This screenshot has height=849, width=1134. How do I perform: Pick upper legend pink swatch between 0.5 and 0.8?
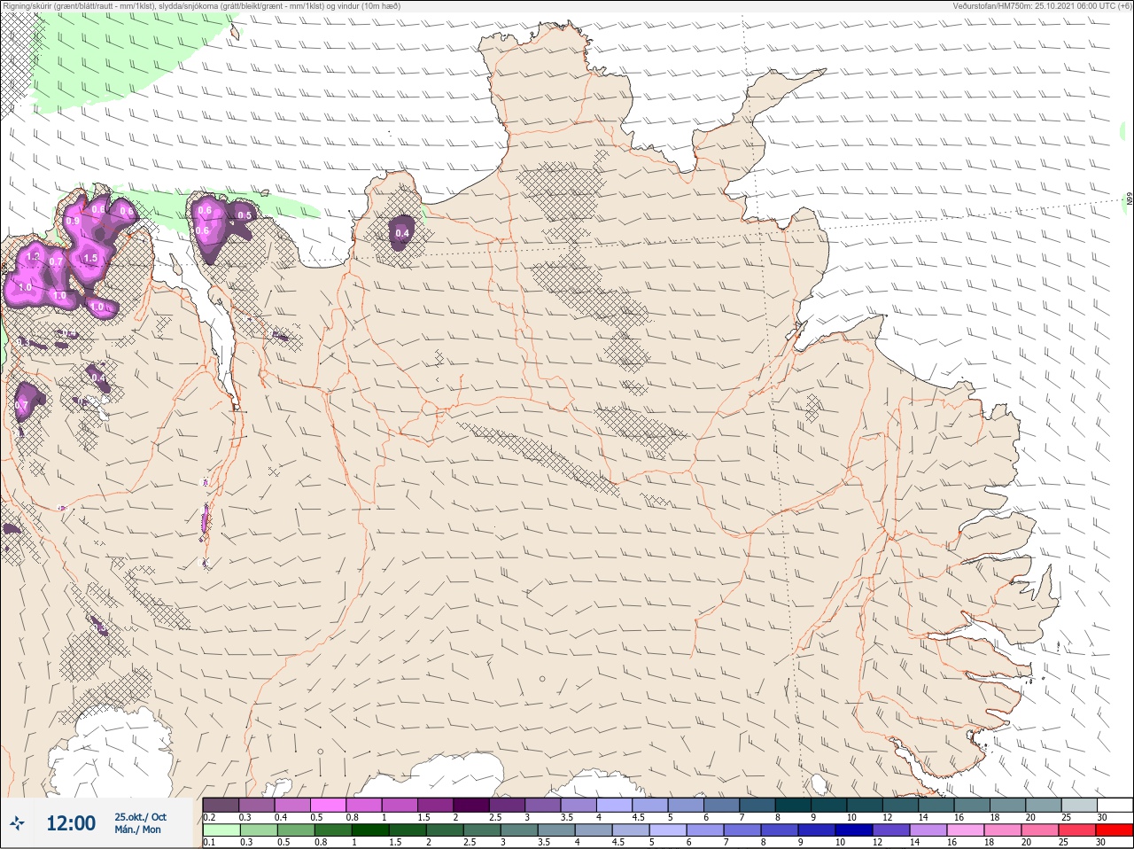[328, 805]
